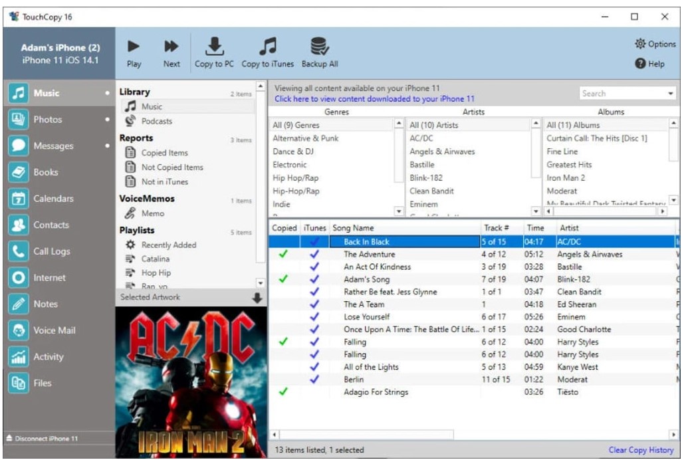Viewport: 684px width, 460px height.
Task: Sort by Copied column header
Action: click(x=284, y=228)
